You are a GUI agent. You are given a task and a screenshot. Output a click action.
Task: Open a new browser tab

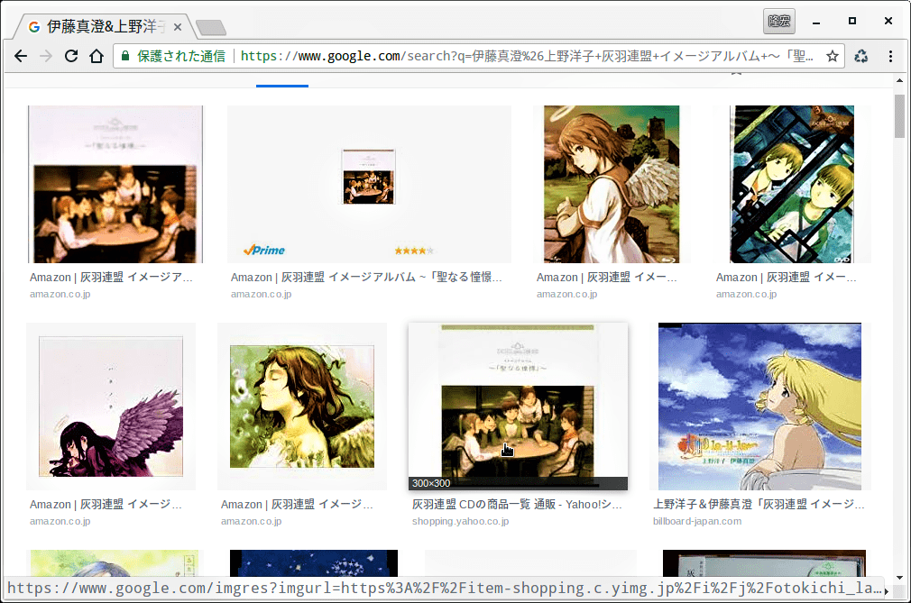(211, 27)
